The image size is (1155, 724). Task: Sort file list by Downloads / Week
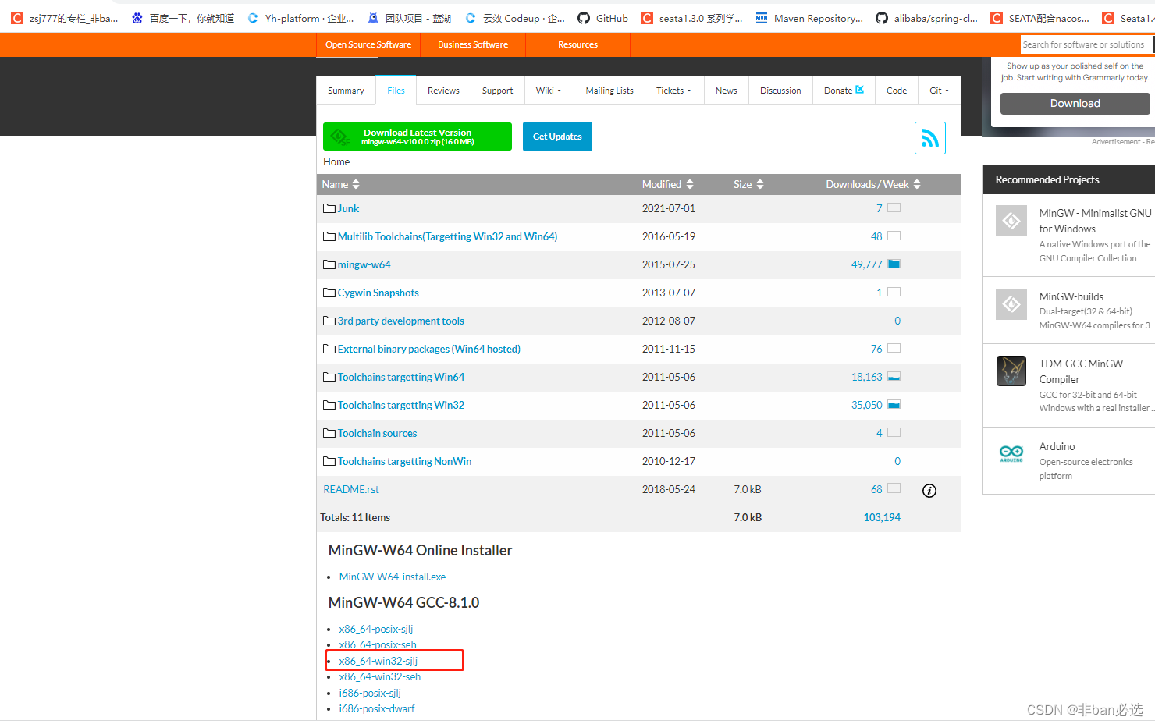[874, 184]
